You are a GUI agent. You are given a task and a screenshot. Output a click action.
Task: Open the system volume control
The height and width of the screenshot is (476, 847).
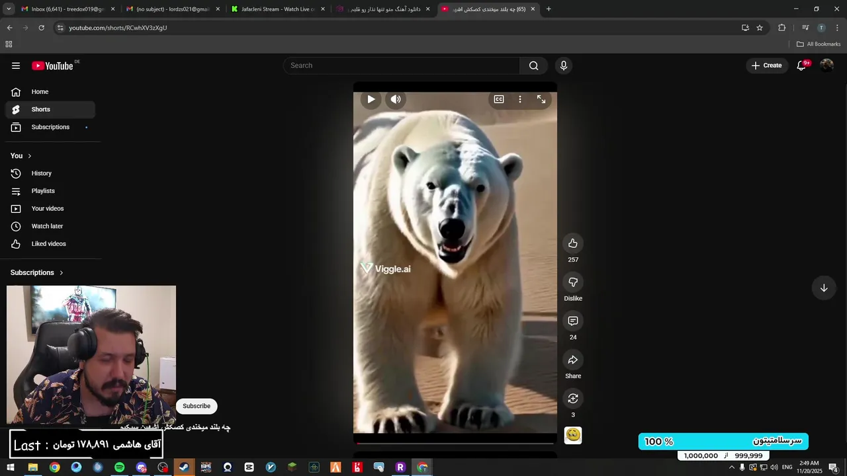click(774, 467)
